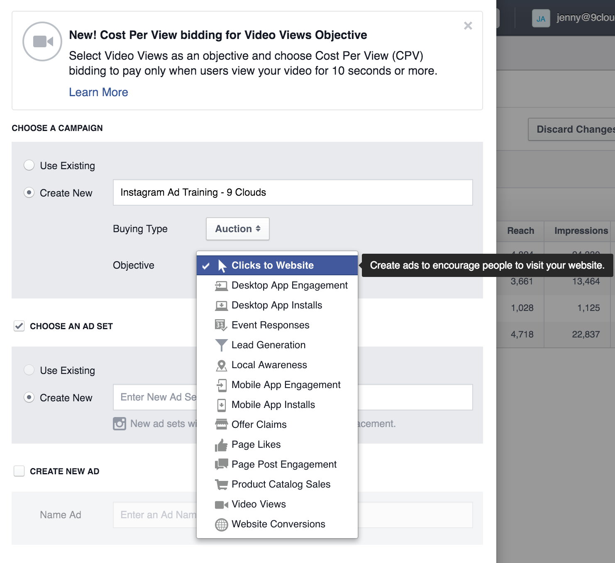Click the Video Views camera icon
The image size is (615, 563).
[221, 505]
